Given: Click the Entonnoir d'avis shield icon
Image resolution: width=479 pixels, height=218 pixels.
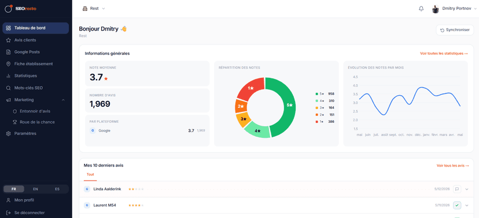Looking at the screenshot, I should click(14, 111).
